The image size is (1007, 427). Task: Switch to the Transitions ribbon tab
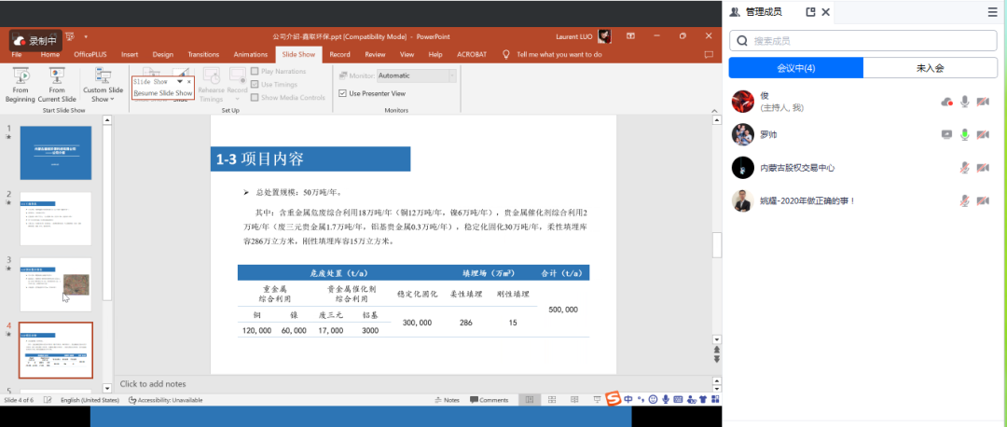[202, 54]
